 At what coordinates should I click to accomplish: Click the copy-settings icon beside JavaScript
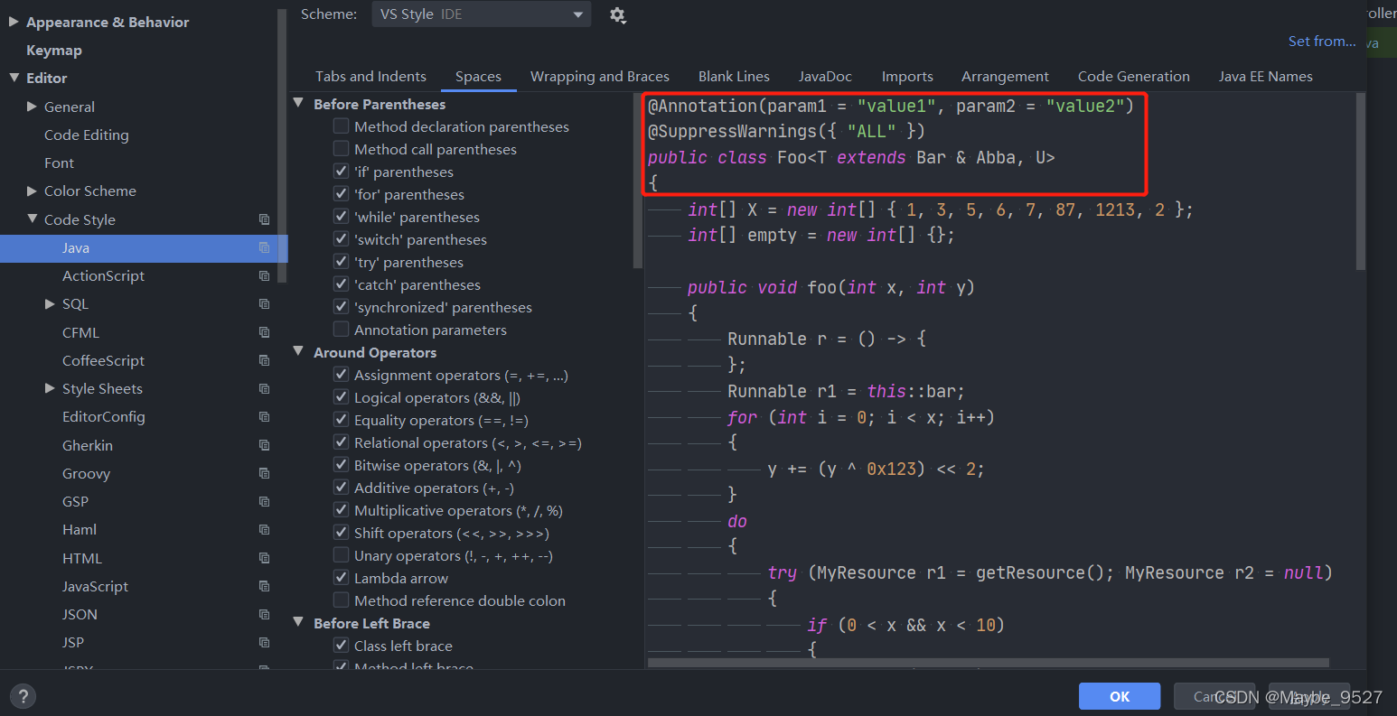[x=264, y=586]
